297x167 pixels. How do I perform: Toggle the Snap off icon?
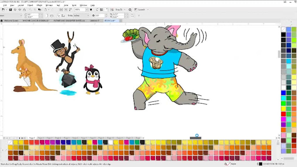pos(112,10)
